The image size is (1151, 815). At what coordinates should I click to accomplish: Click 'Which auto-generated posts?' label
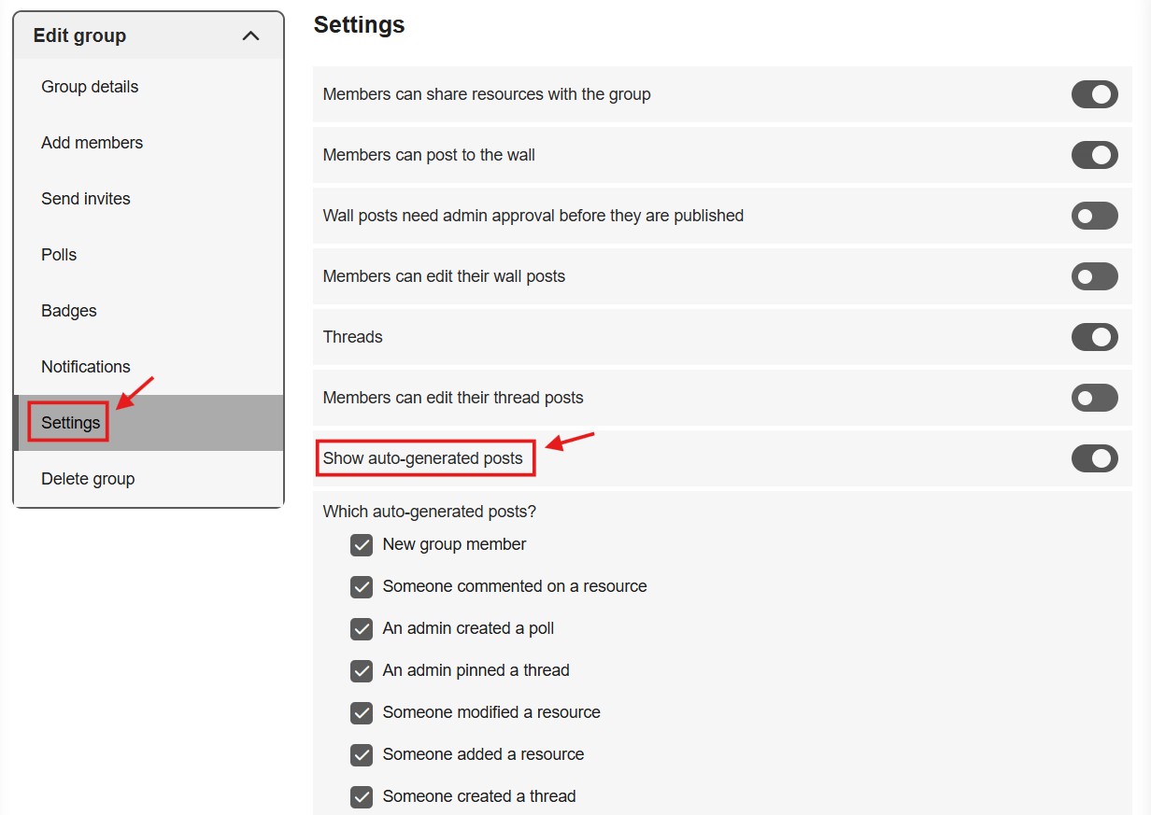(x=430, y=512)
